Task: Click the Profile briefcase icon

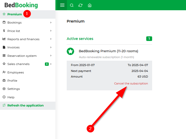Action: 4,81
